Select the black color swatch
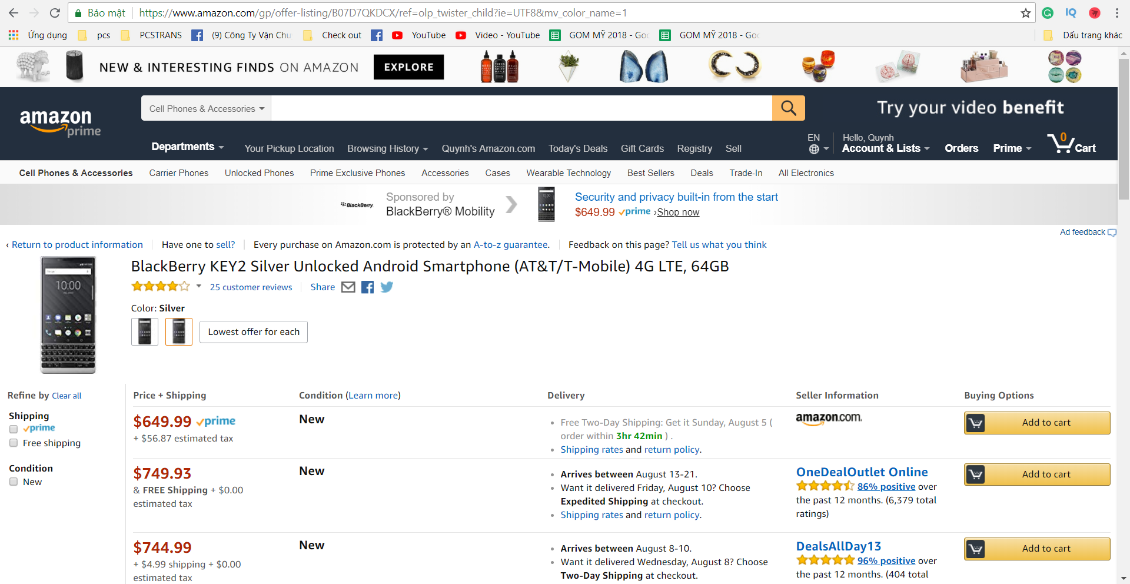 pos(145,332)
